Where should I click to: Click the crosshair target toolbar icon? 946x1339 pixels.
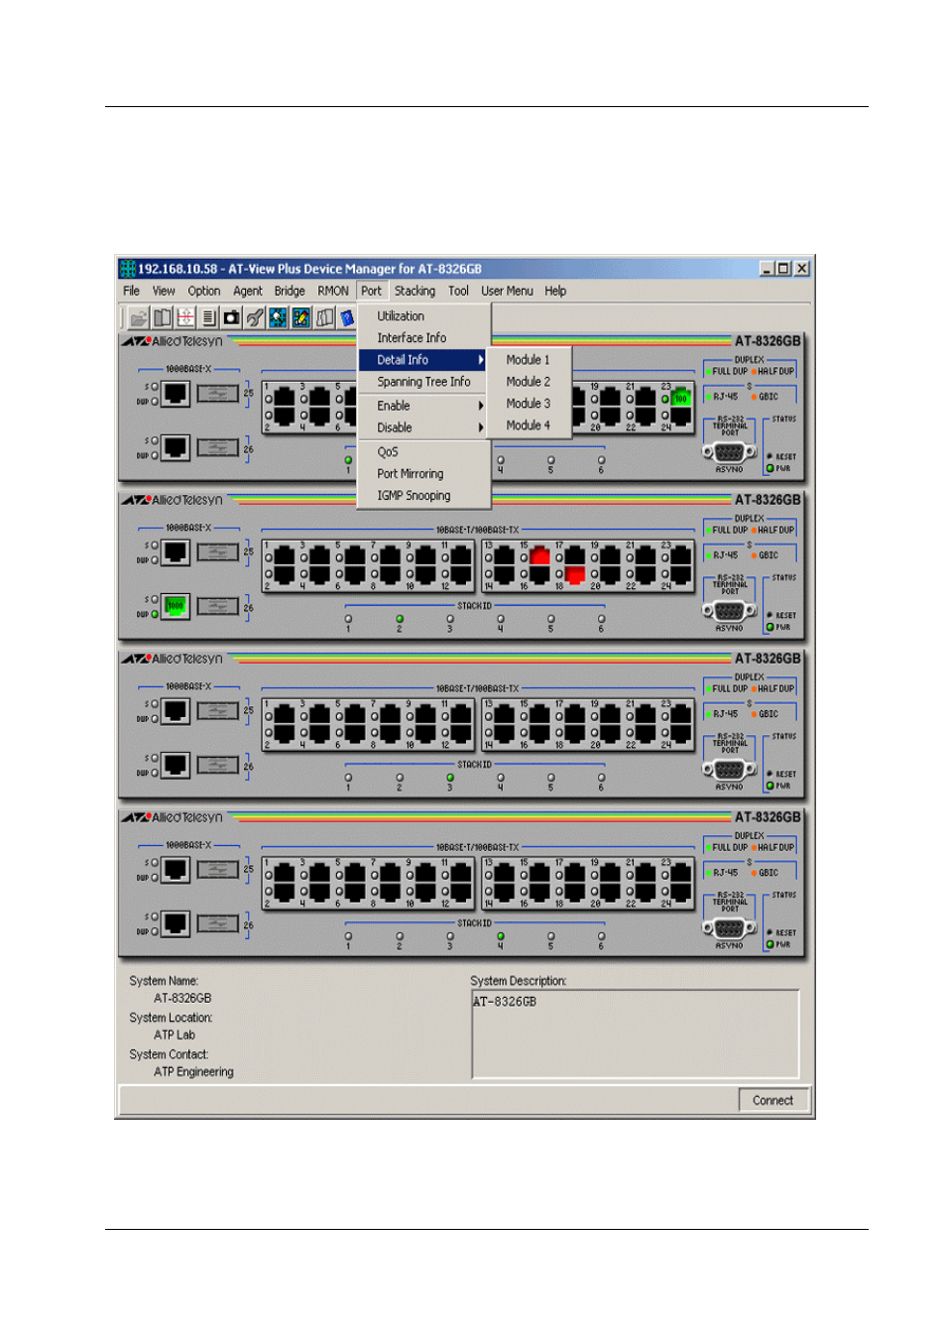185,317
